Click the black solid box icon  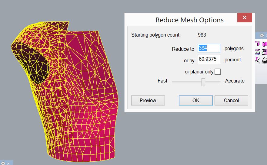[x=264, y=60]
